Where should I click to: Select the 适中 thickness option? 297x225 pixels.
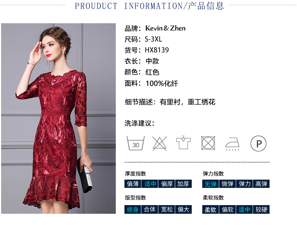[150, 184]
